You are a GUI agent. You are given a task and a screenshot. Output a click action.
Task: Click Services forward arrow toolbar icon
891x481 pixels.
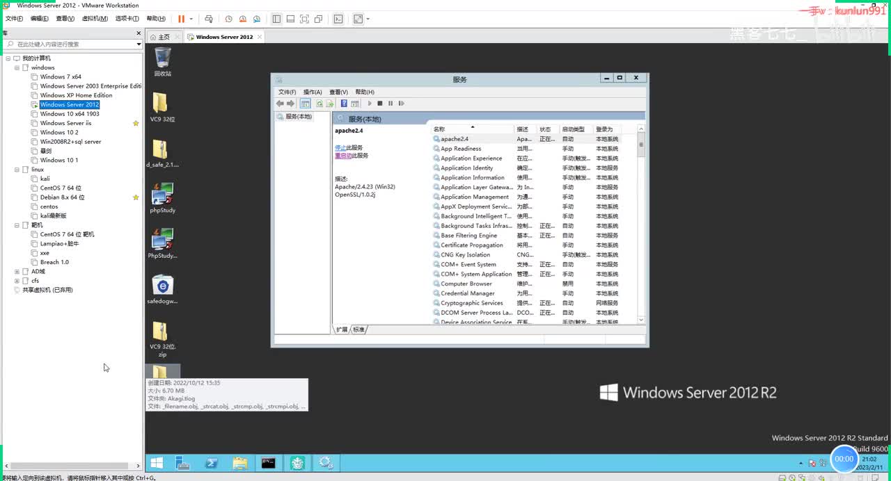[291, 104]
